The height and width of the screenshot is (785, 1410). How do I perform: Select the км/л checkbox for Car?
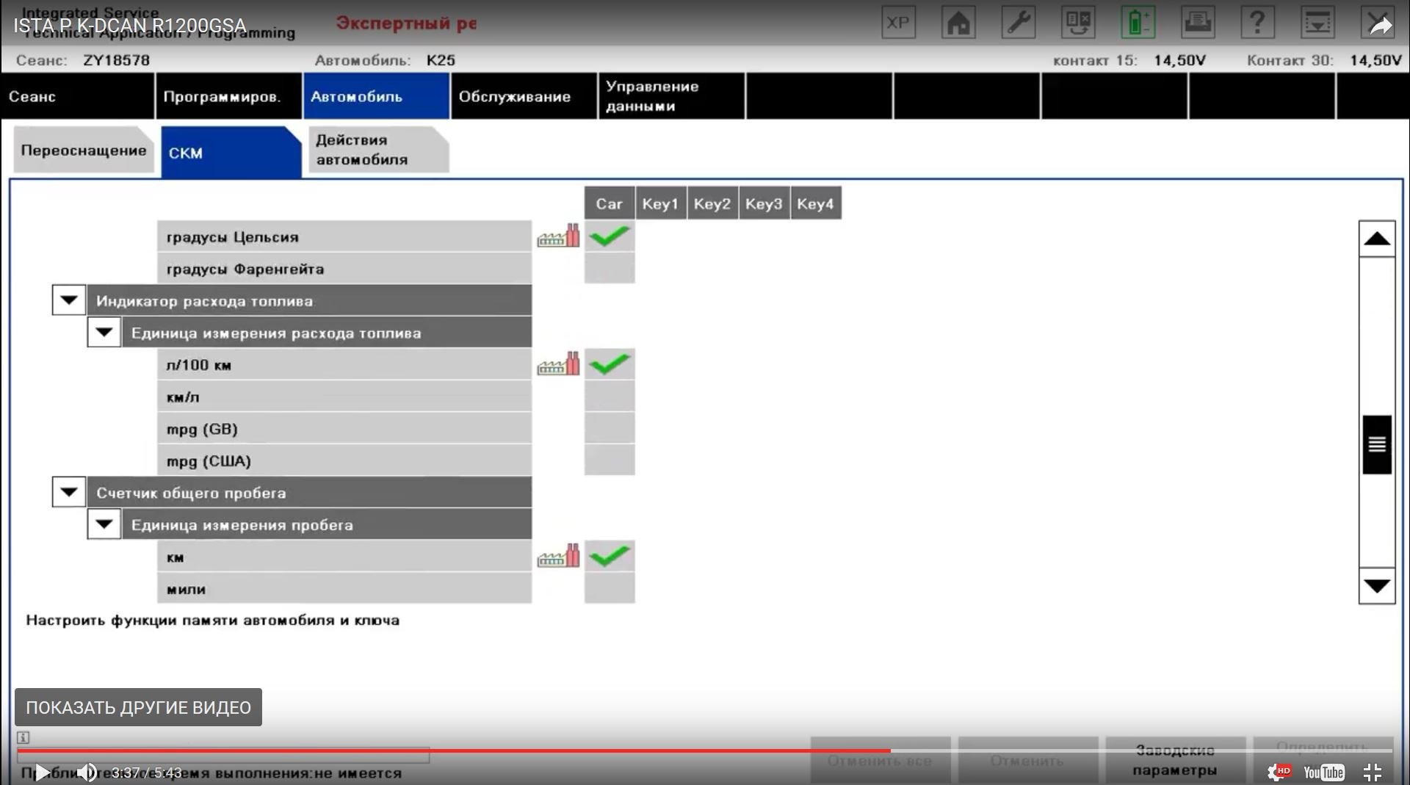pos(610,397)
